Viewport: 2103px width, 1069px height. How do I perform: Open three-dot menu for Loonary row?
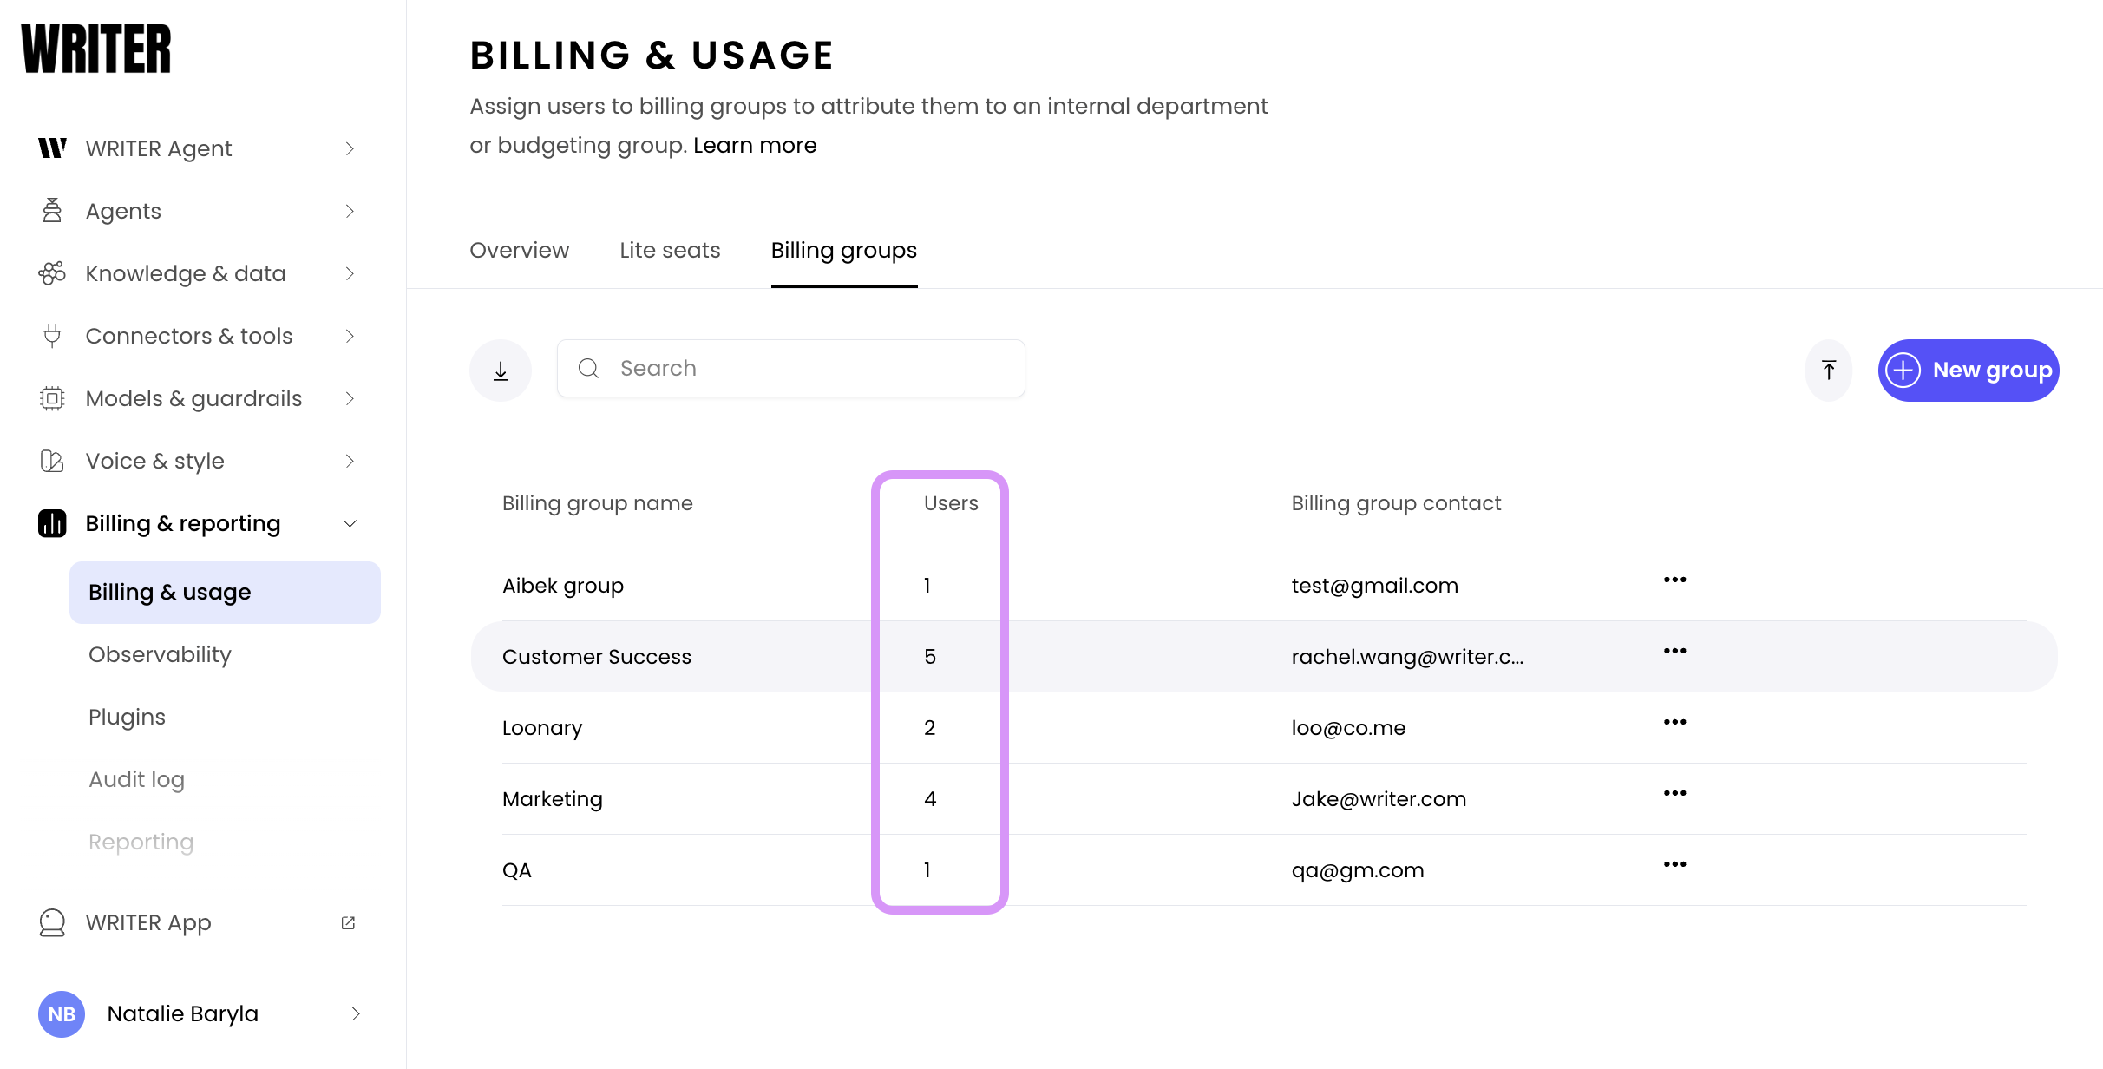1674,722
